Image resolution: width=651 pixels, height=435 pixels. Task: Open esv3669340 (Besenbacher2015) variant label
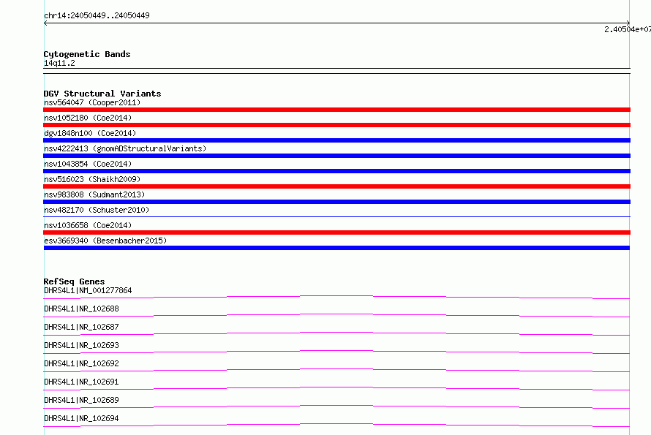click(105, 241)
